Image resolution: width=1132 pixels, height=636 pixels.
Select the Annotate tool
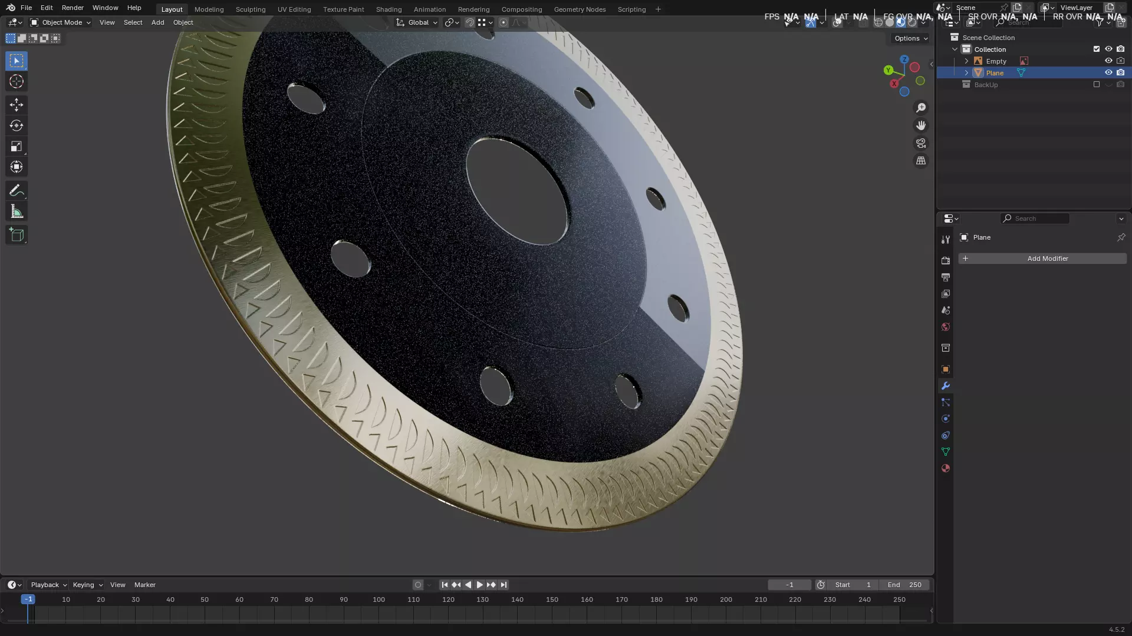(x=17, y=191)
